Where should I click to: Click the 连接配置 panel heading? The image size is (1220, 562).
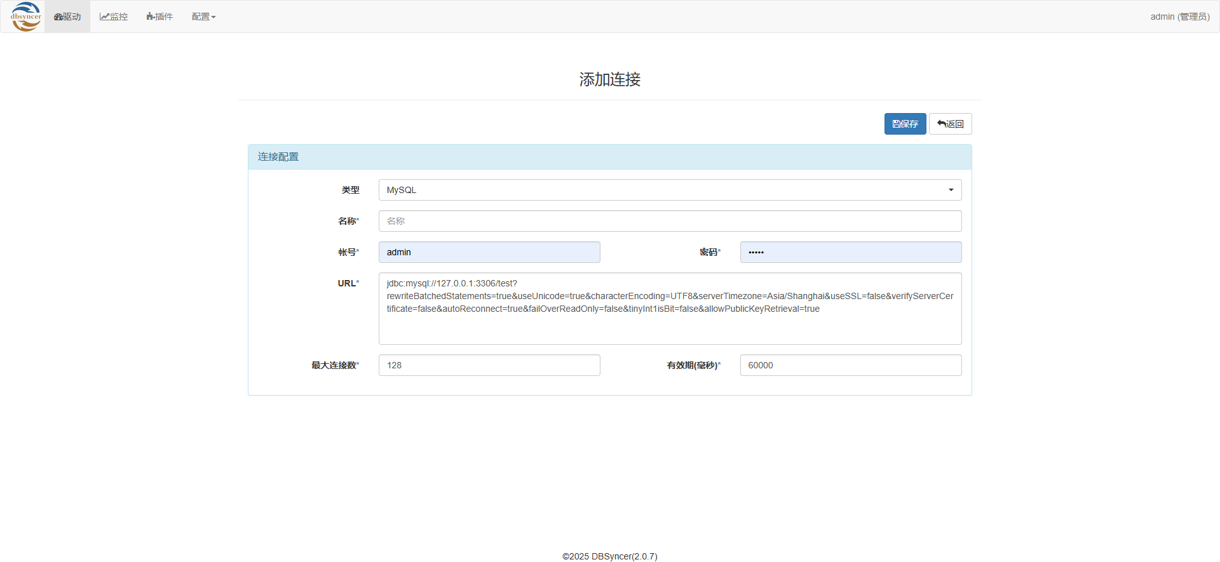click(x=278, y=157)
